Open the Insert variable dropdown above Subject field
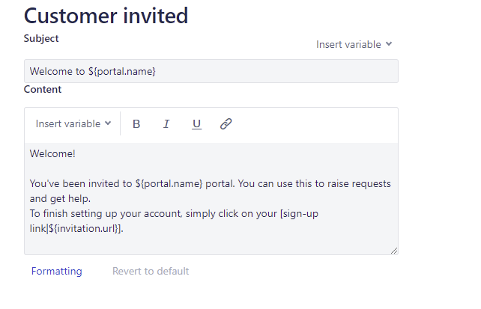The image size is (481, 309). (x=354, y=44)
